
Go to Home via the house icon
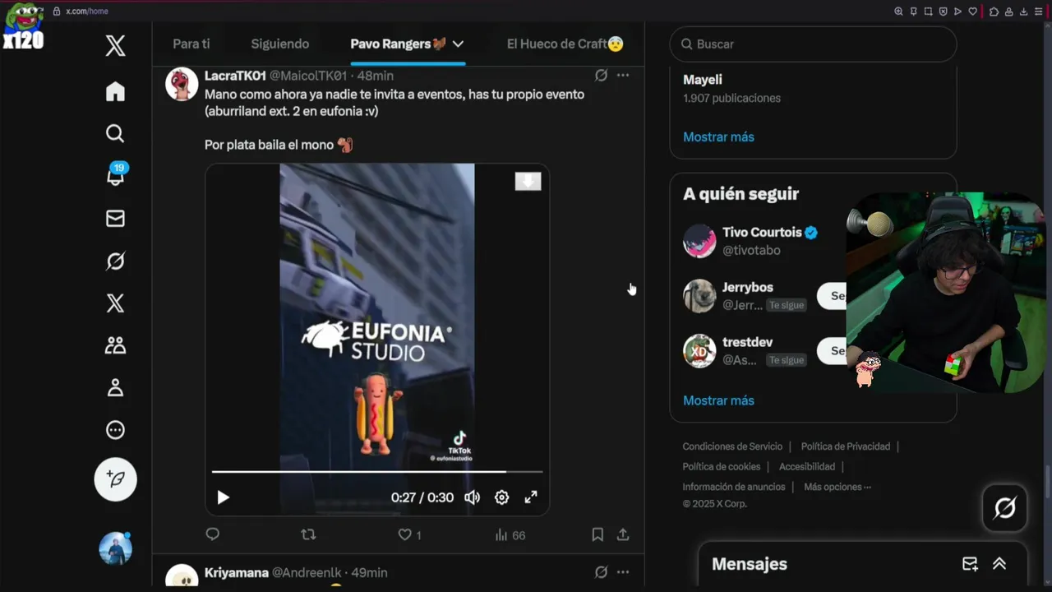tap(115, 91)
